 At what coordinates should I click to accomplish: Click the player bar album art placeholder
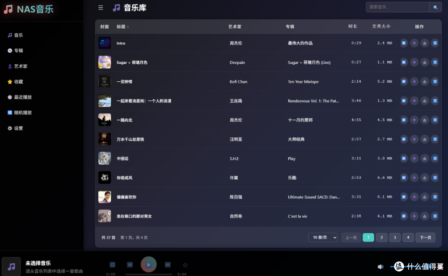[x=11, y=266]
